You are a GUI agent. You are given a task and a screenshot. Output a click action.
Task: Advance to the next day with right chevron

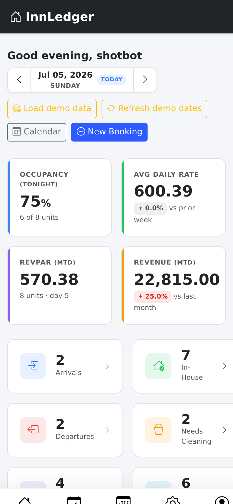145,80
